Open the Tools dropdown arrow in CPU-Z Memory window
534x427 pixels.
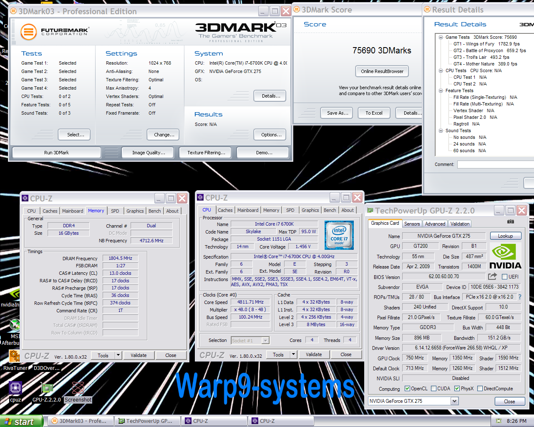click(118, 355)
